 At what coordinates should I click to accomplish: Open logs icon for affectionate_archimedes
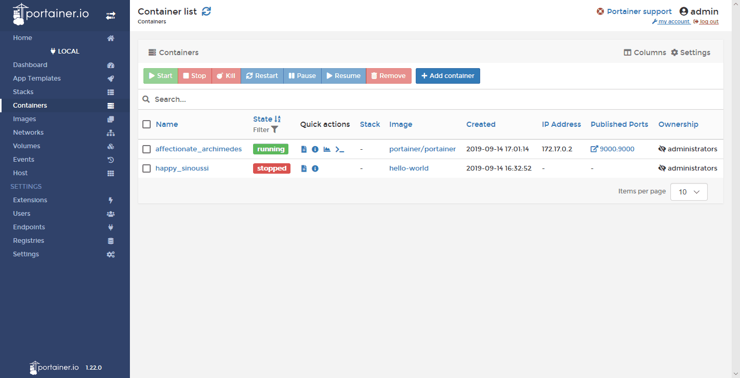coord(304,149)
